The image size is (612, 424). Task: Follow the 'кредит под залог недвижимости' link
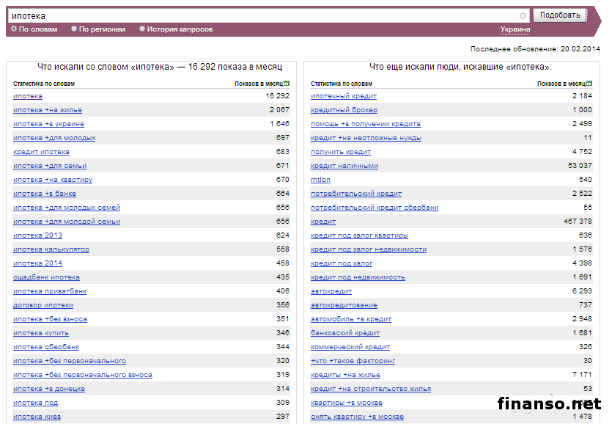coord(368,249)
